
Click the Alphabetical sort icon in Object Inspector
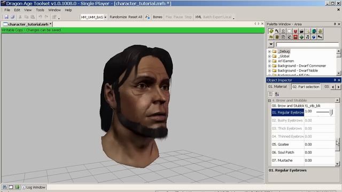pyautogui.click(x=277, y=94)
